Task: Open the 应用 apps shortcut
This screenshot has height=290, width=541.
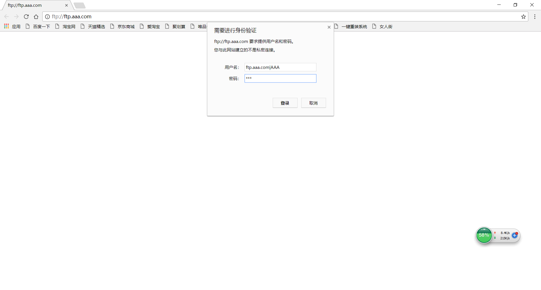Action: click(x=12, y=26)
